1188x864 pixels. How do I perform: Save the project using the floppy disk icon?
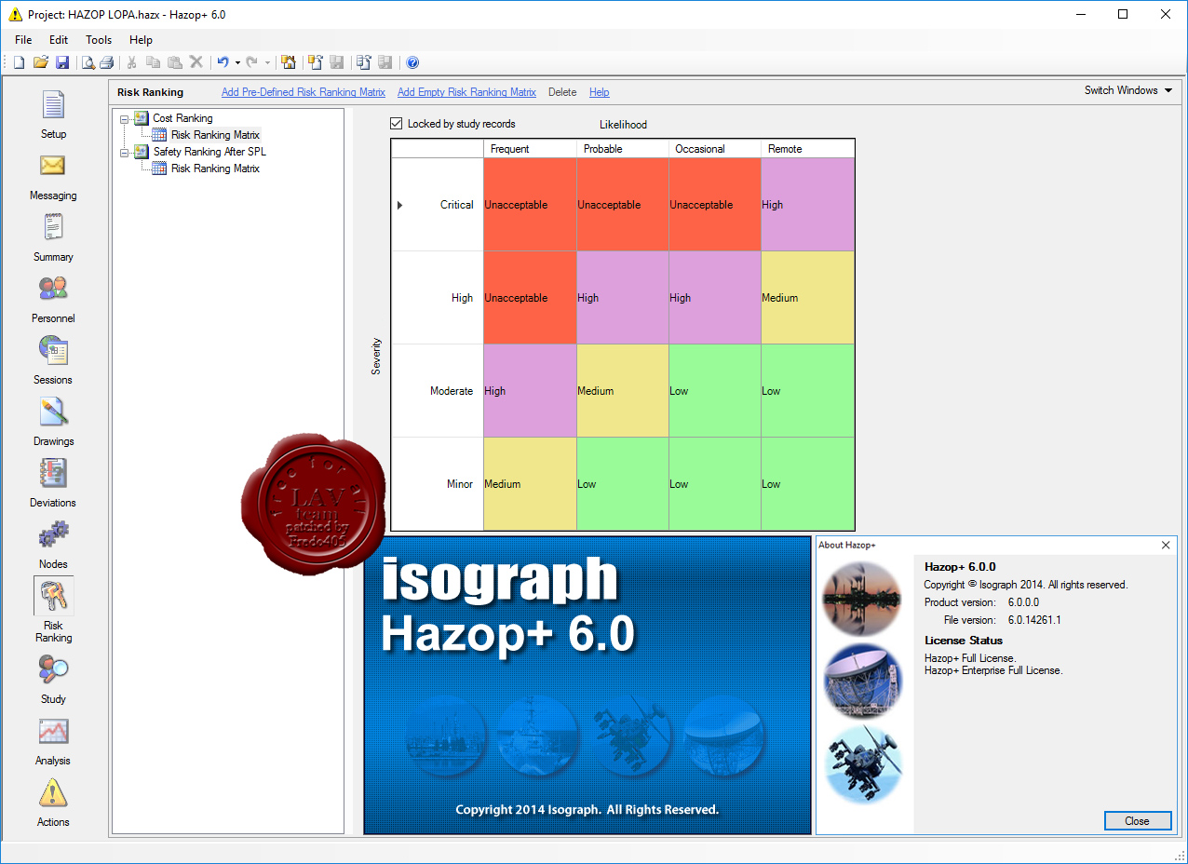[62, 62]
